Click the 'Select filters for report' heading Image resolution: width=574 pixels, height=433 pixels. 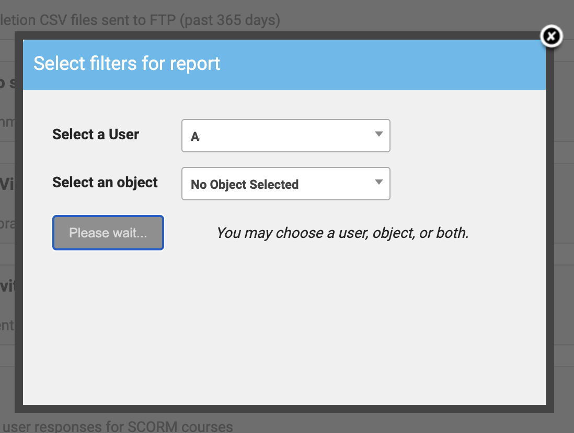pos(127,64)
